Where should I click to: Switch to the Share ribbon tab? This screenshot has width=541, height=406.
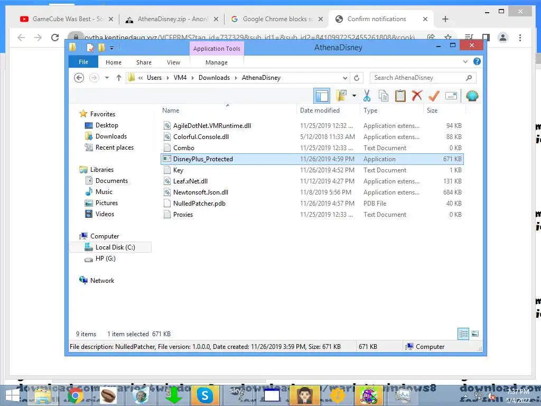click(x=144, y=62)
